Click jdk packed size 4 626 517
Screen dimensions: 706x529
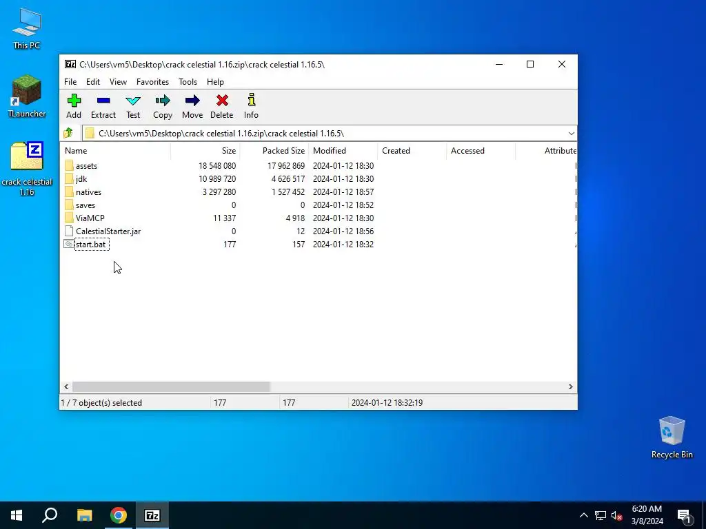(x=288, y=178)
